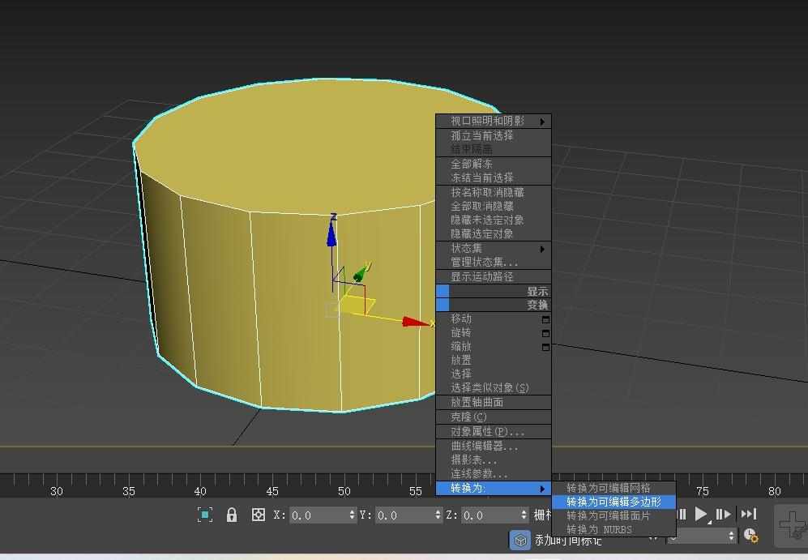Open 对象属性(P)... dialog
Screen dimensions: 808x560
point(487,431)
